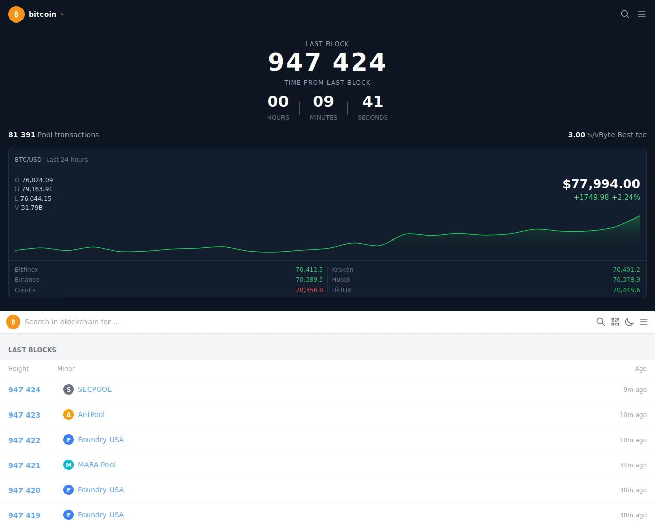Click the Miner column header
The image size is (655, 524).
click(x=66, y=369)
